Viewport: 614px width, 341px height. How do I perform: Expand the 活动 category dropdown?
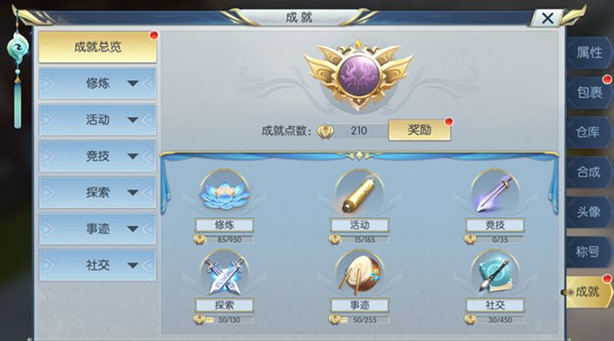[97, 120]
